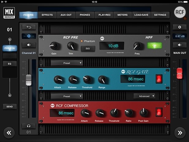
Task: Click the Main Out red fader
Action: pos(180,73)
